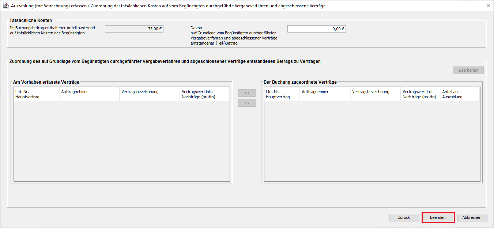Click left table Auftragnehmer column header
The height and width of the screenshot is (228, 494).
click(x=89, y=94)
